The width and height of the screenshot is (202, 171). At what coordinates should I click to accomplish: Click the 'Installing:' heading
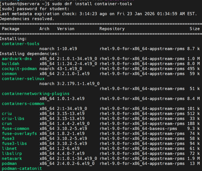point(13,39)
